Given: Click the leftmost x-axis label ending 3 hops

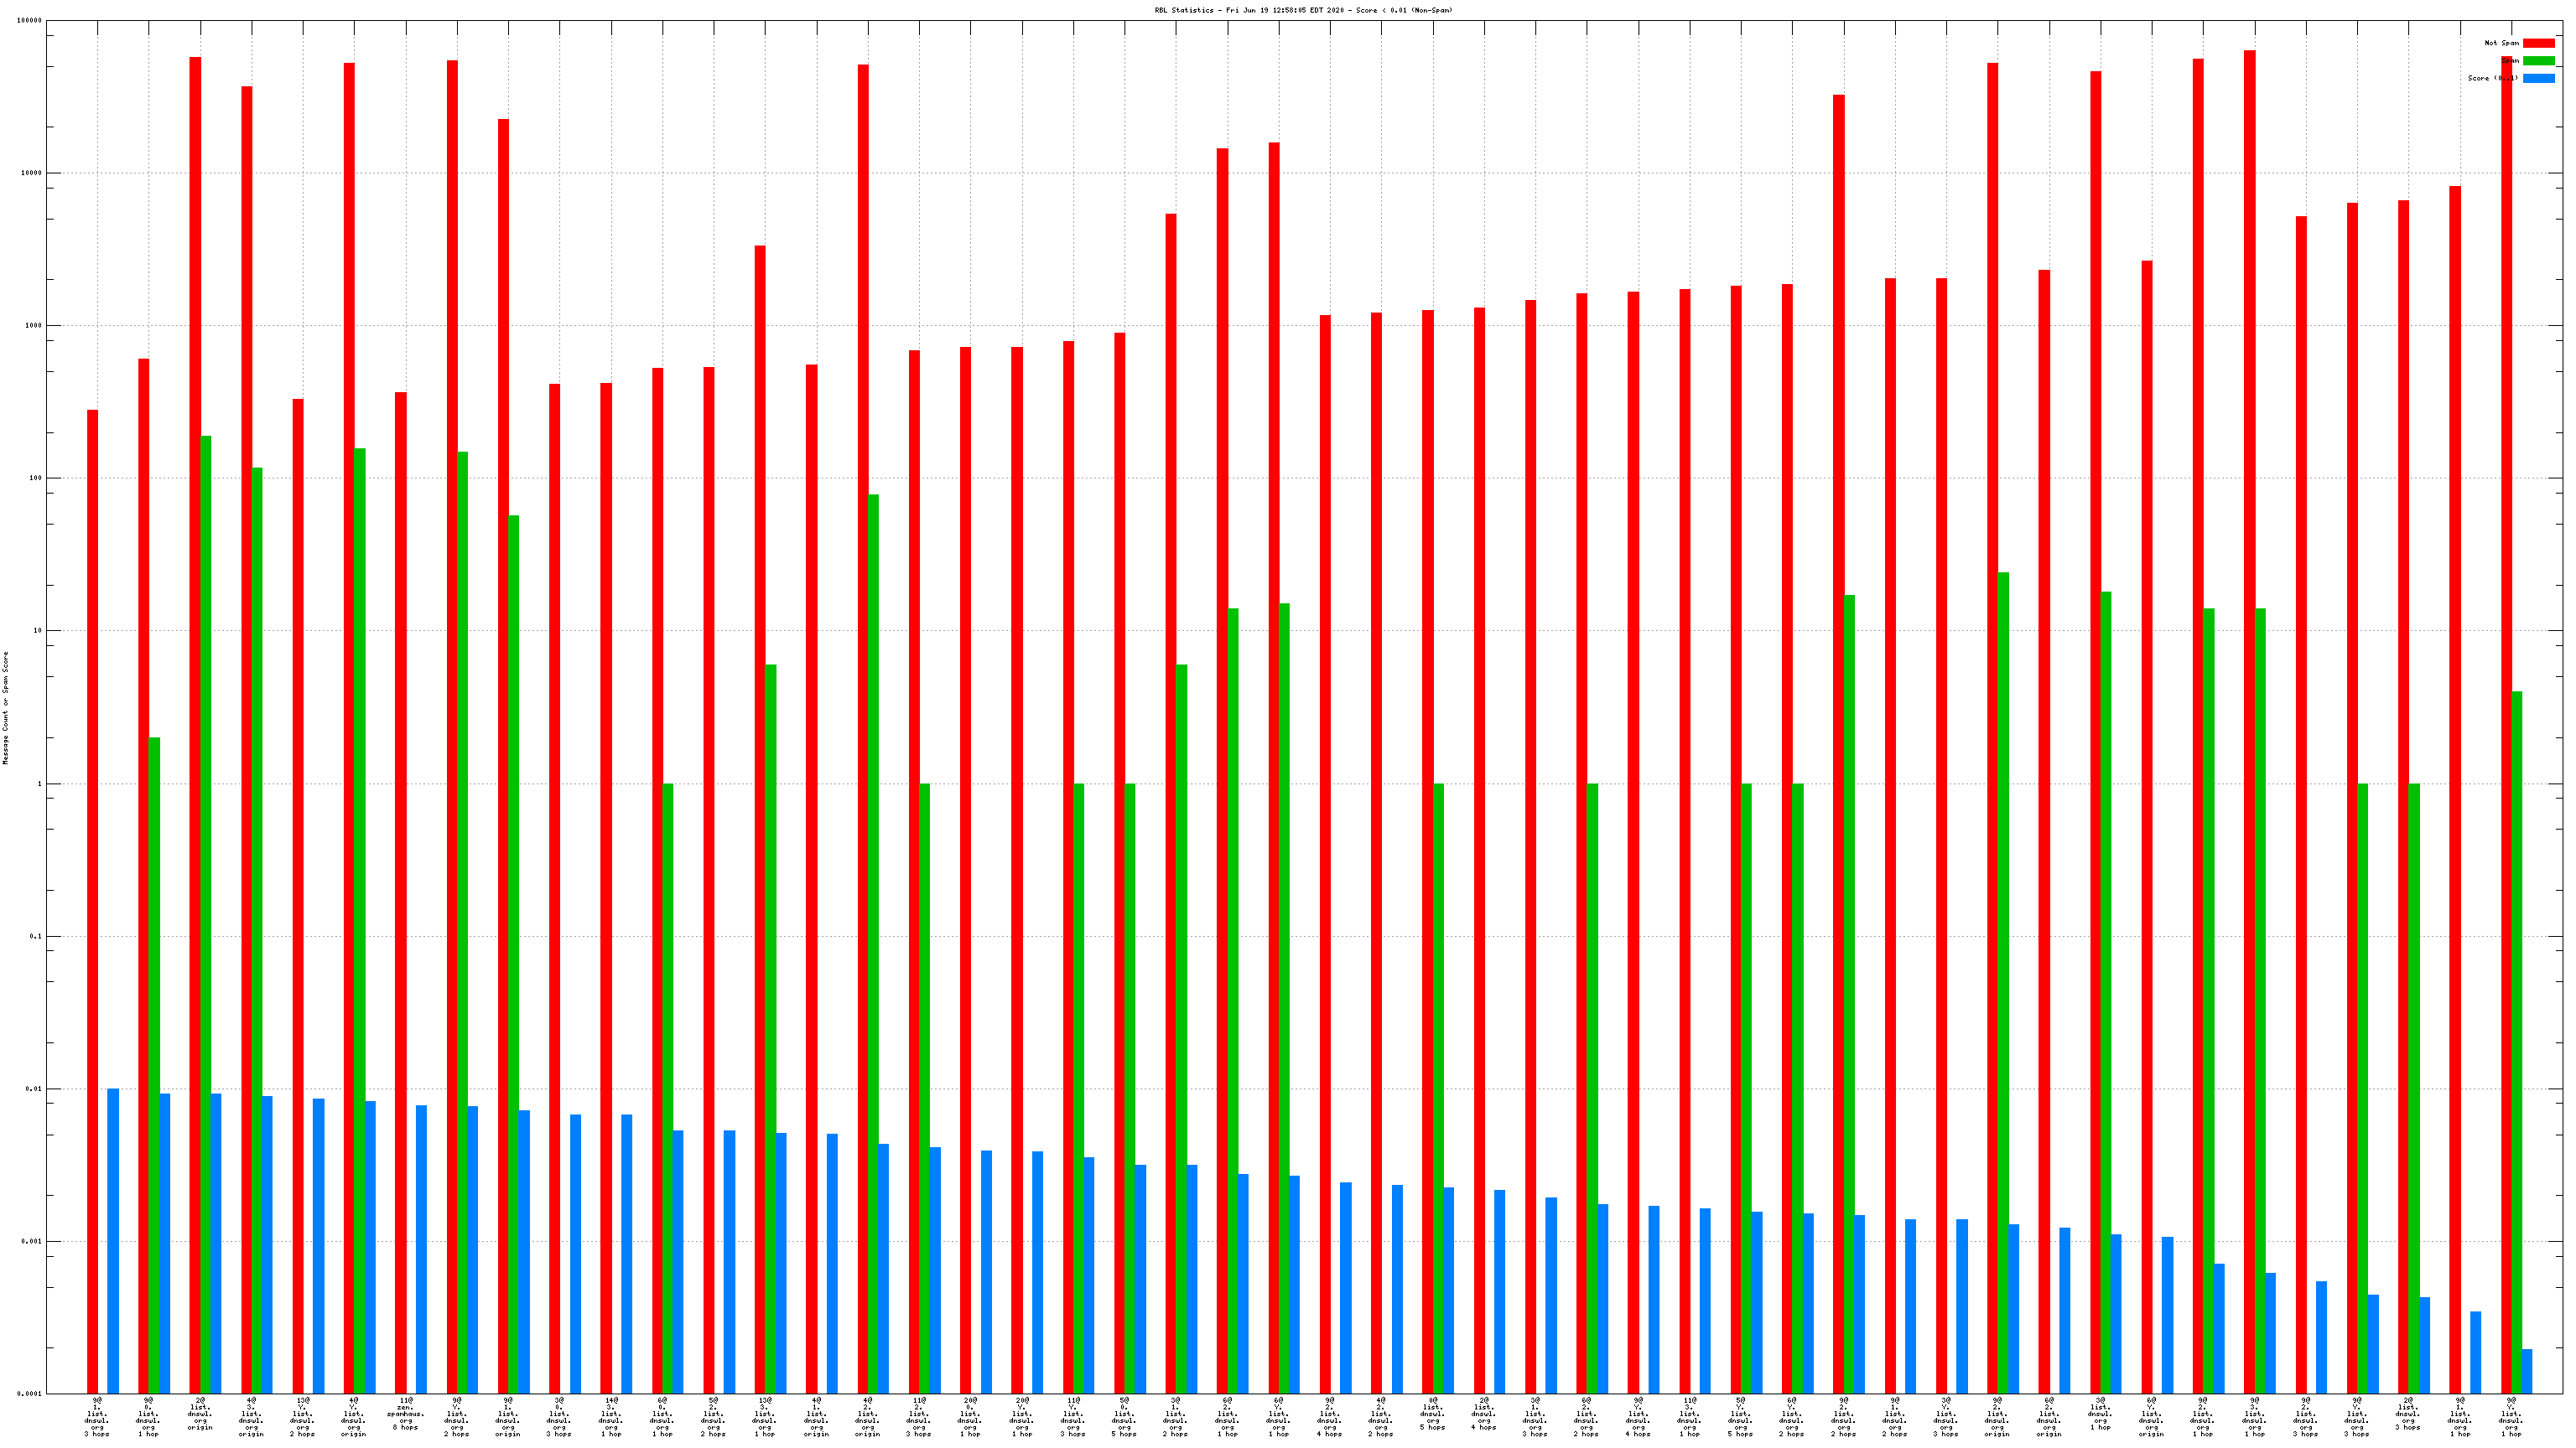Looking at the screenshot, I should pyautogui.click(x=97, y=1417).
